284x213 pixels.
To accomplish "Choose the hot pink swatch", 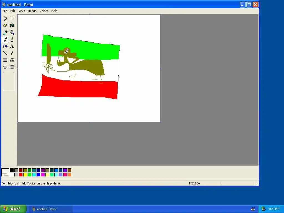I will [65, 175].
